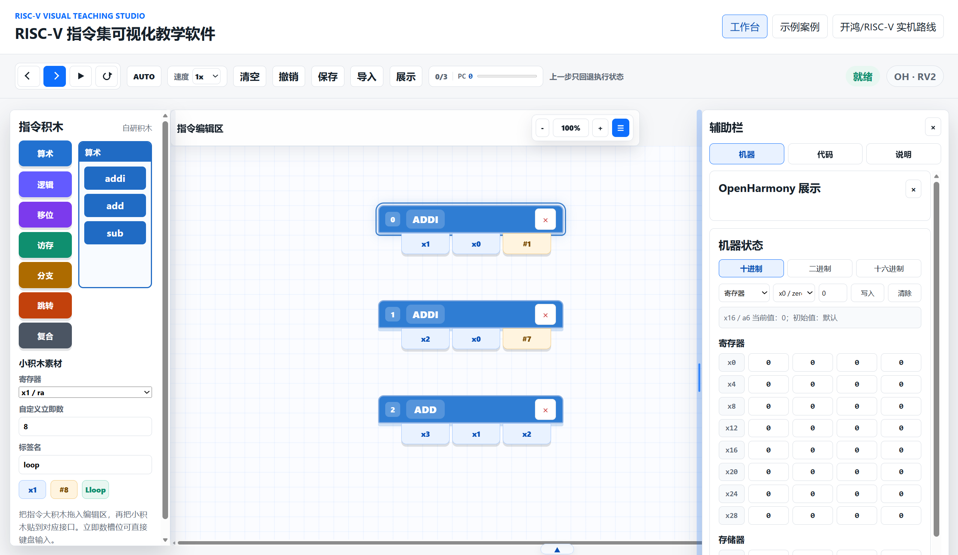The width and height of the screenshot is (958, 555).
Task: Select the 访存 memory category block
Action: coord(45,245)
